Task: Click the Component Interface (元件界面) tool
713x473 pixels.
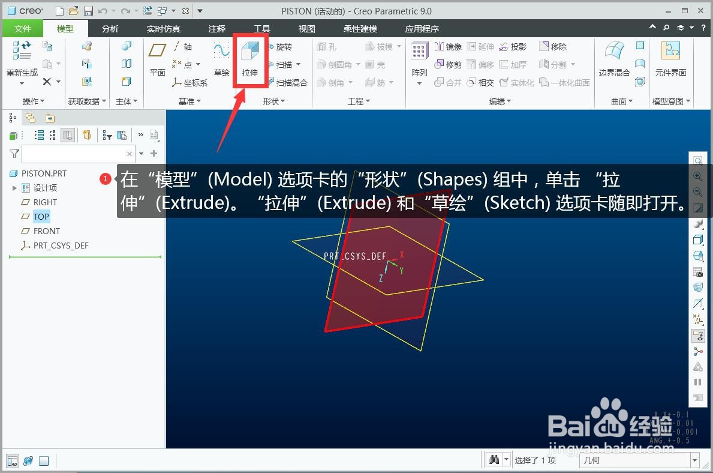Action: (x=670, y=59)
